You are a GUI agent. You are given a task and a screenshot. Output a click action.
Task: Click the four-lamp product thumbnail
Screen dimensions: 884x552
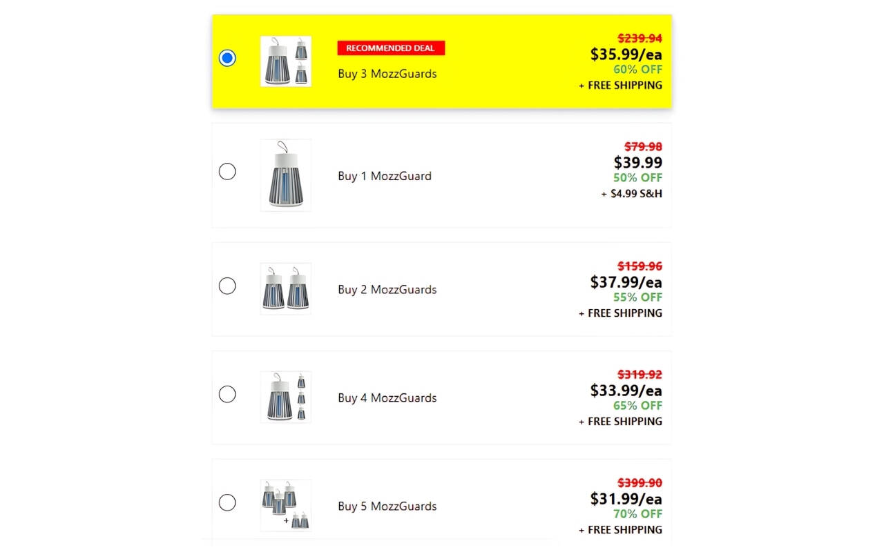286,397
